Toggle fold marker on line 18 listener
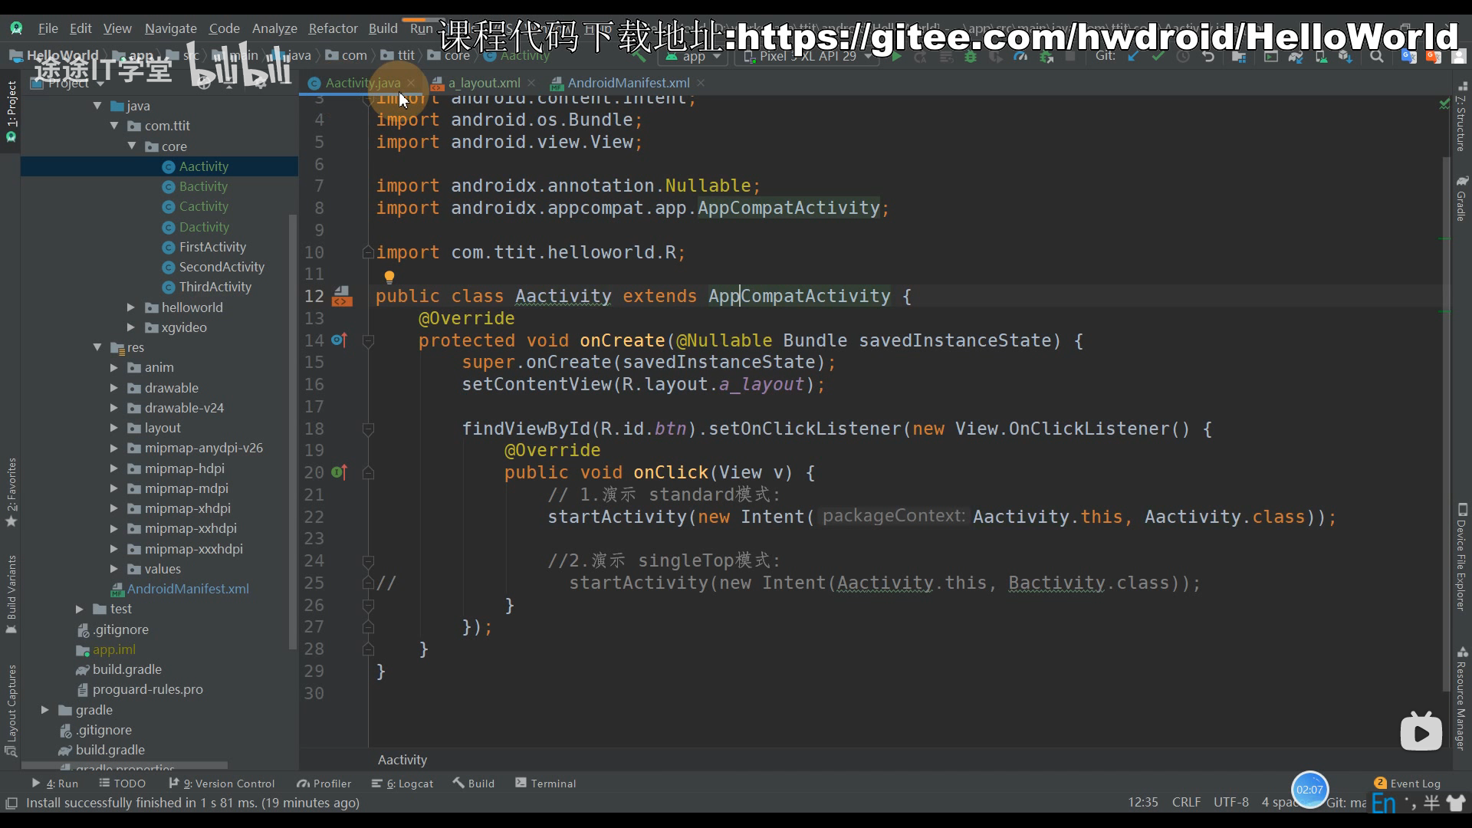The width and height of the screenshot is (1472, 828). pyautogui.click(x=368, y=429)
